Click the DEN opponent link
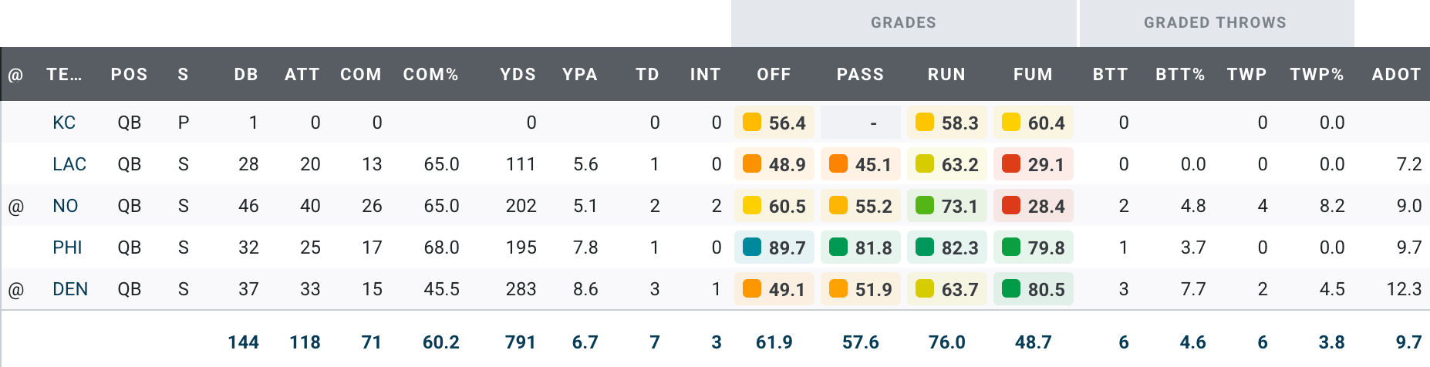 (70, 289)
